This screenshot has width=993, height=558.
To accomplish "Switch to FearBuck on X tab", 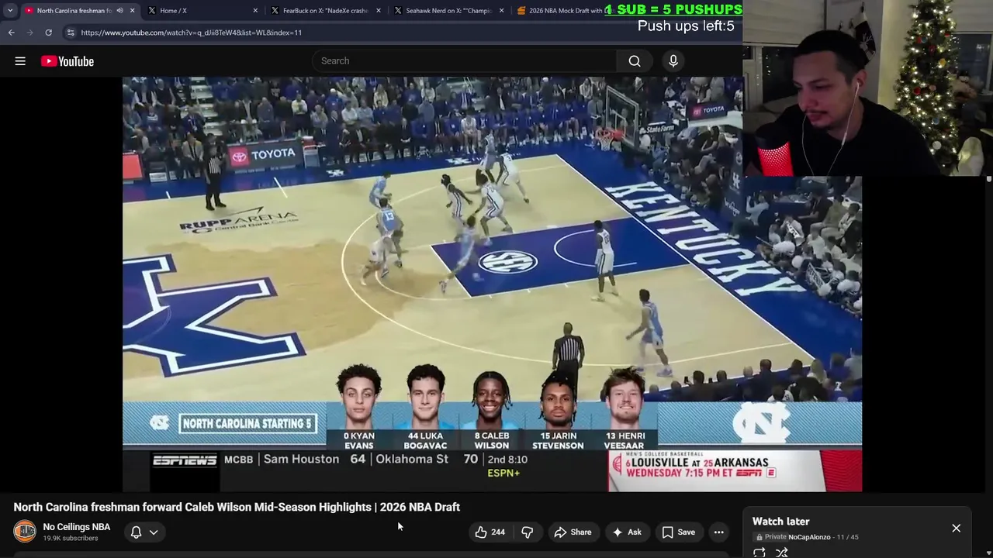I will coord(325,11).
